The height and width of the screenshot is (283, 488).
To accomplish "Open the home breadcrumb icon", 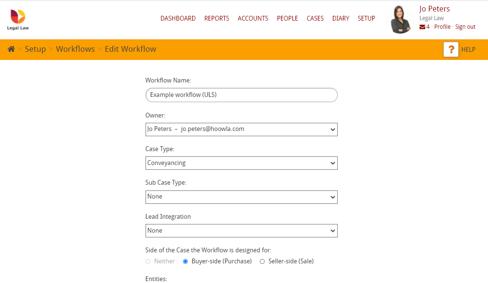I will point(11,49).
